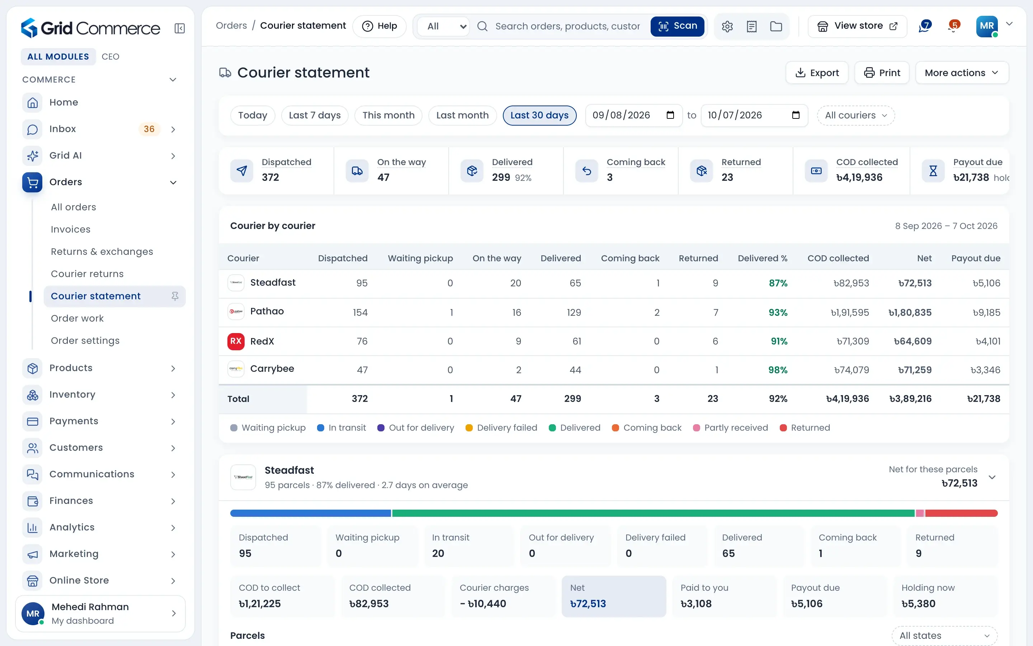Viewport: 1033px width, 646px height.
Task: Open the All search scope dropdown
Action: tap(443, 27)
